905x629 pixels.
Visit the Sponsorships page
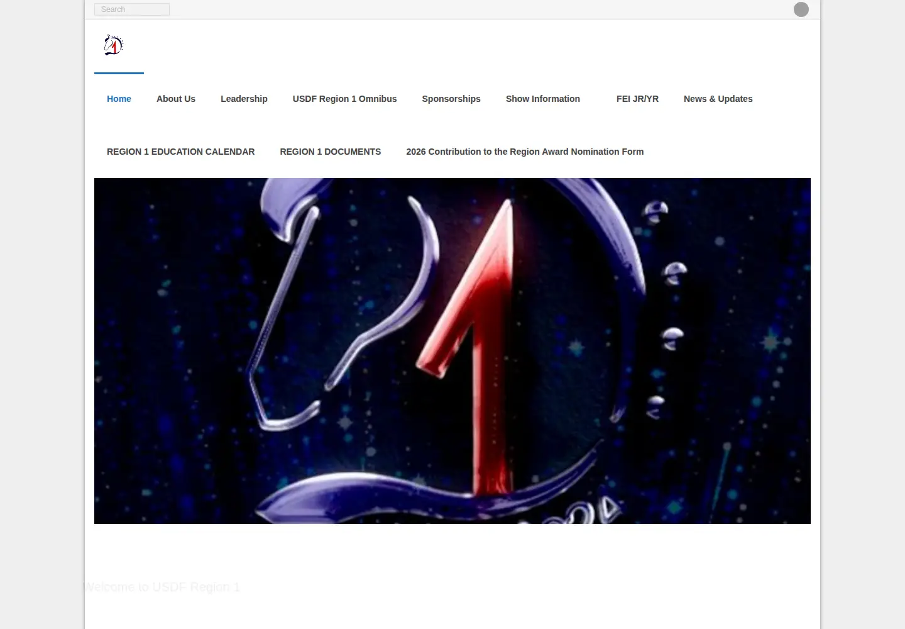click(x=451, y=99)
